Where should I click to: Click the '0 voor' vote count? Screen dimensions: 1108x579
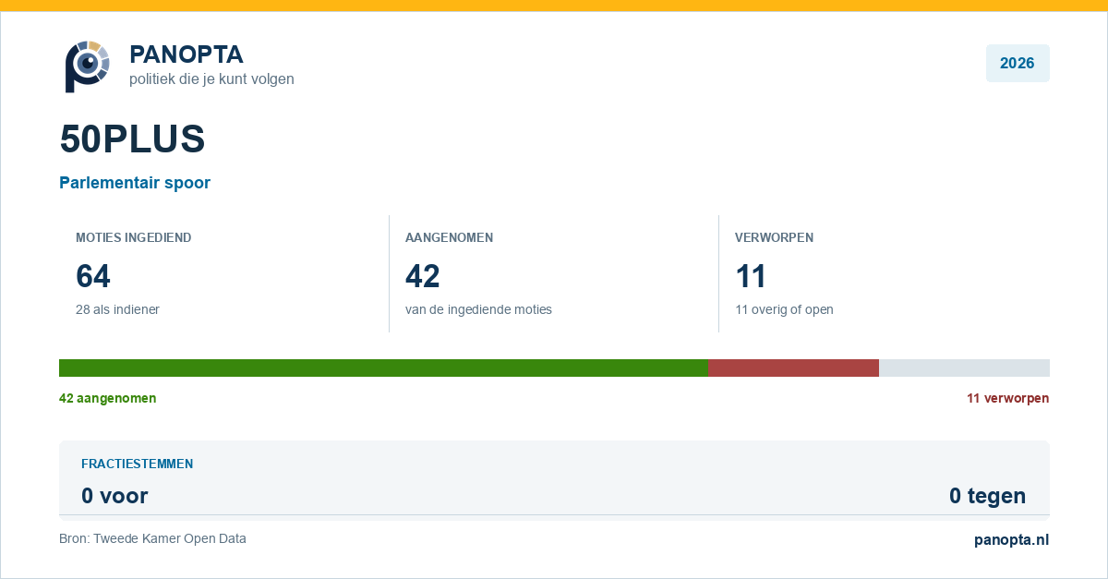coord(114,496)
